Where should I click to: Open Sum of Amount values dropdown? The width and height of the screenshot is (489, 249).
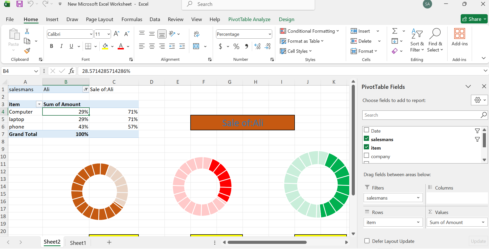click(483, 222)
